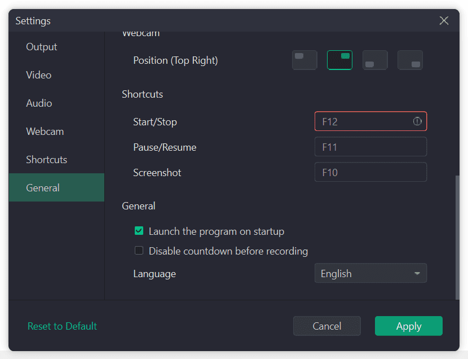Select top right webcam position icon
Image resolution: width=468 pixels, height=359 pixels.
pyautogui.click(x=339, y=60)
